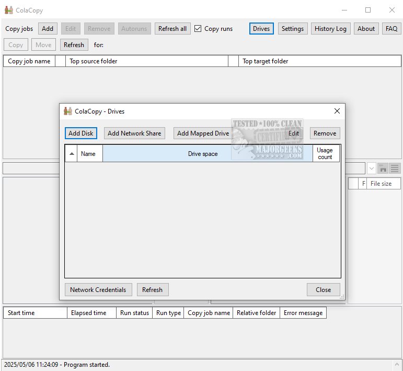Click Top target folder column header
This screenshot has height=371, width=403.
[x=319, y=61]
